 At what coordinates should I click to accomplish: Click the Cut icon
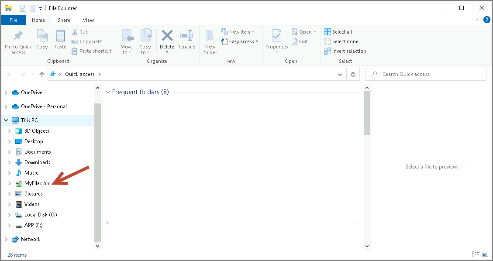(x=74, y=31)
